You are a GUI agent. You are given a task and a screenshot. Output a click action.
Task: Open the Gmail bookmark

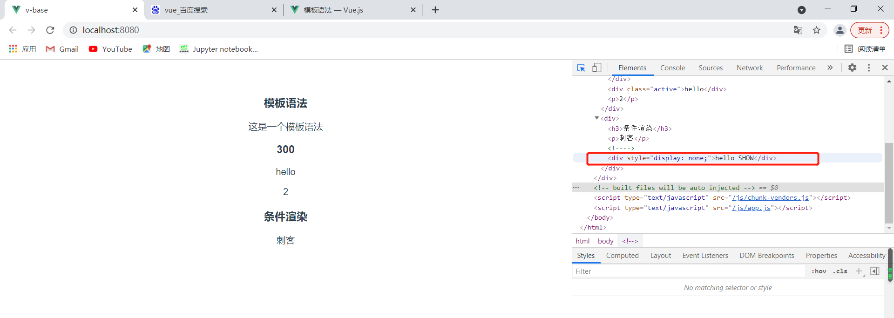(62, 49)
